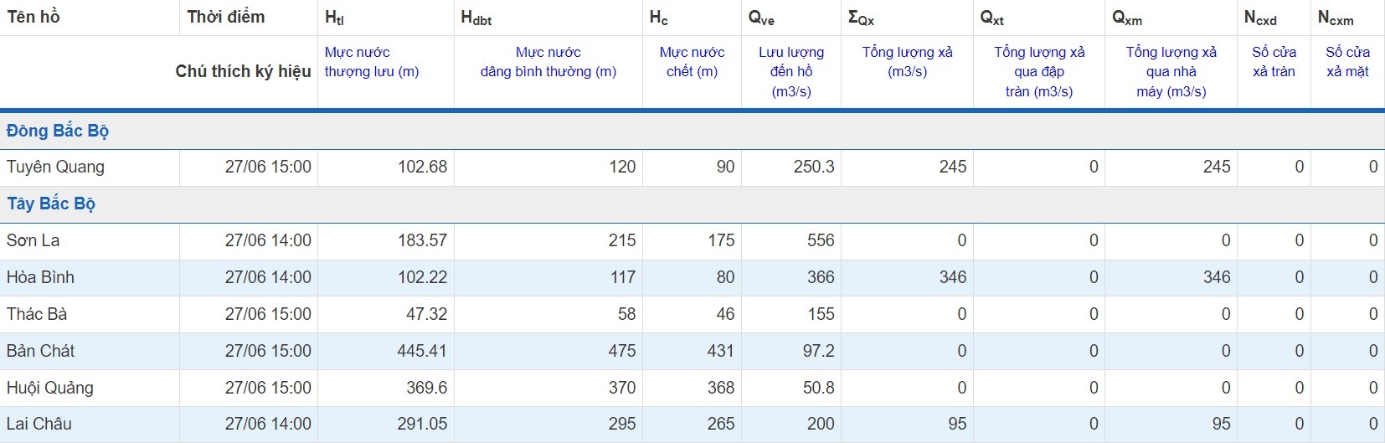Click the Huội Quảng reservoir name
The image size is (1385, 443).
(x=50, y=388)
